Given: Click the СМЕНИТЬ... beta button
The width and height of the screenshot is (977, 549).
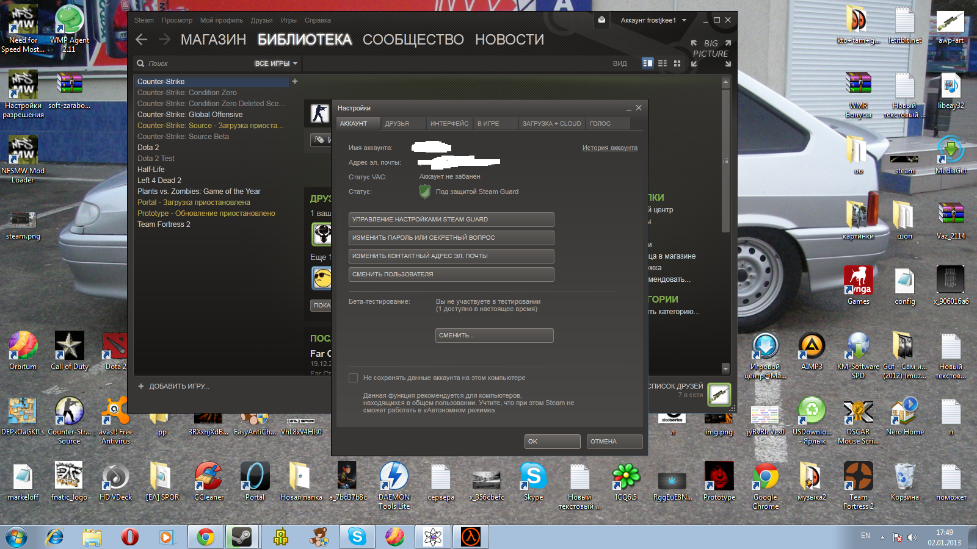Looking at the screenshot, I should coord(495,335).
